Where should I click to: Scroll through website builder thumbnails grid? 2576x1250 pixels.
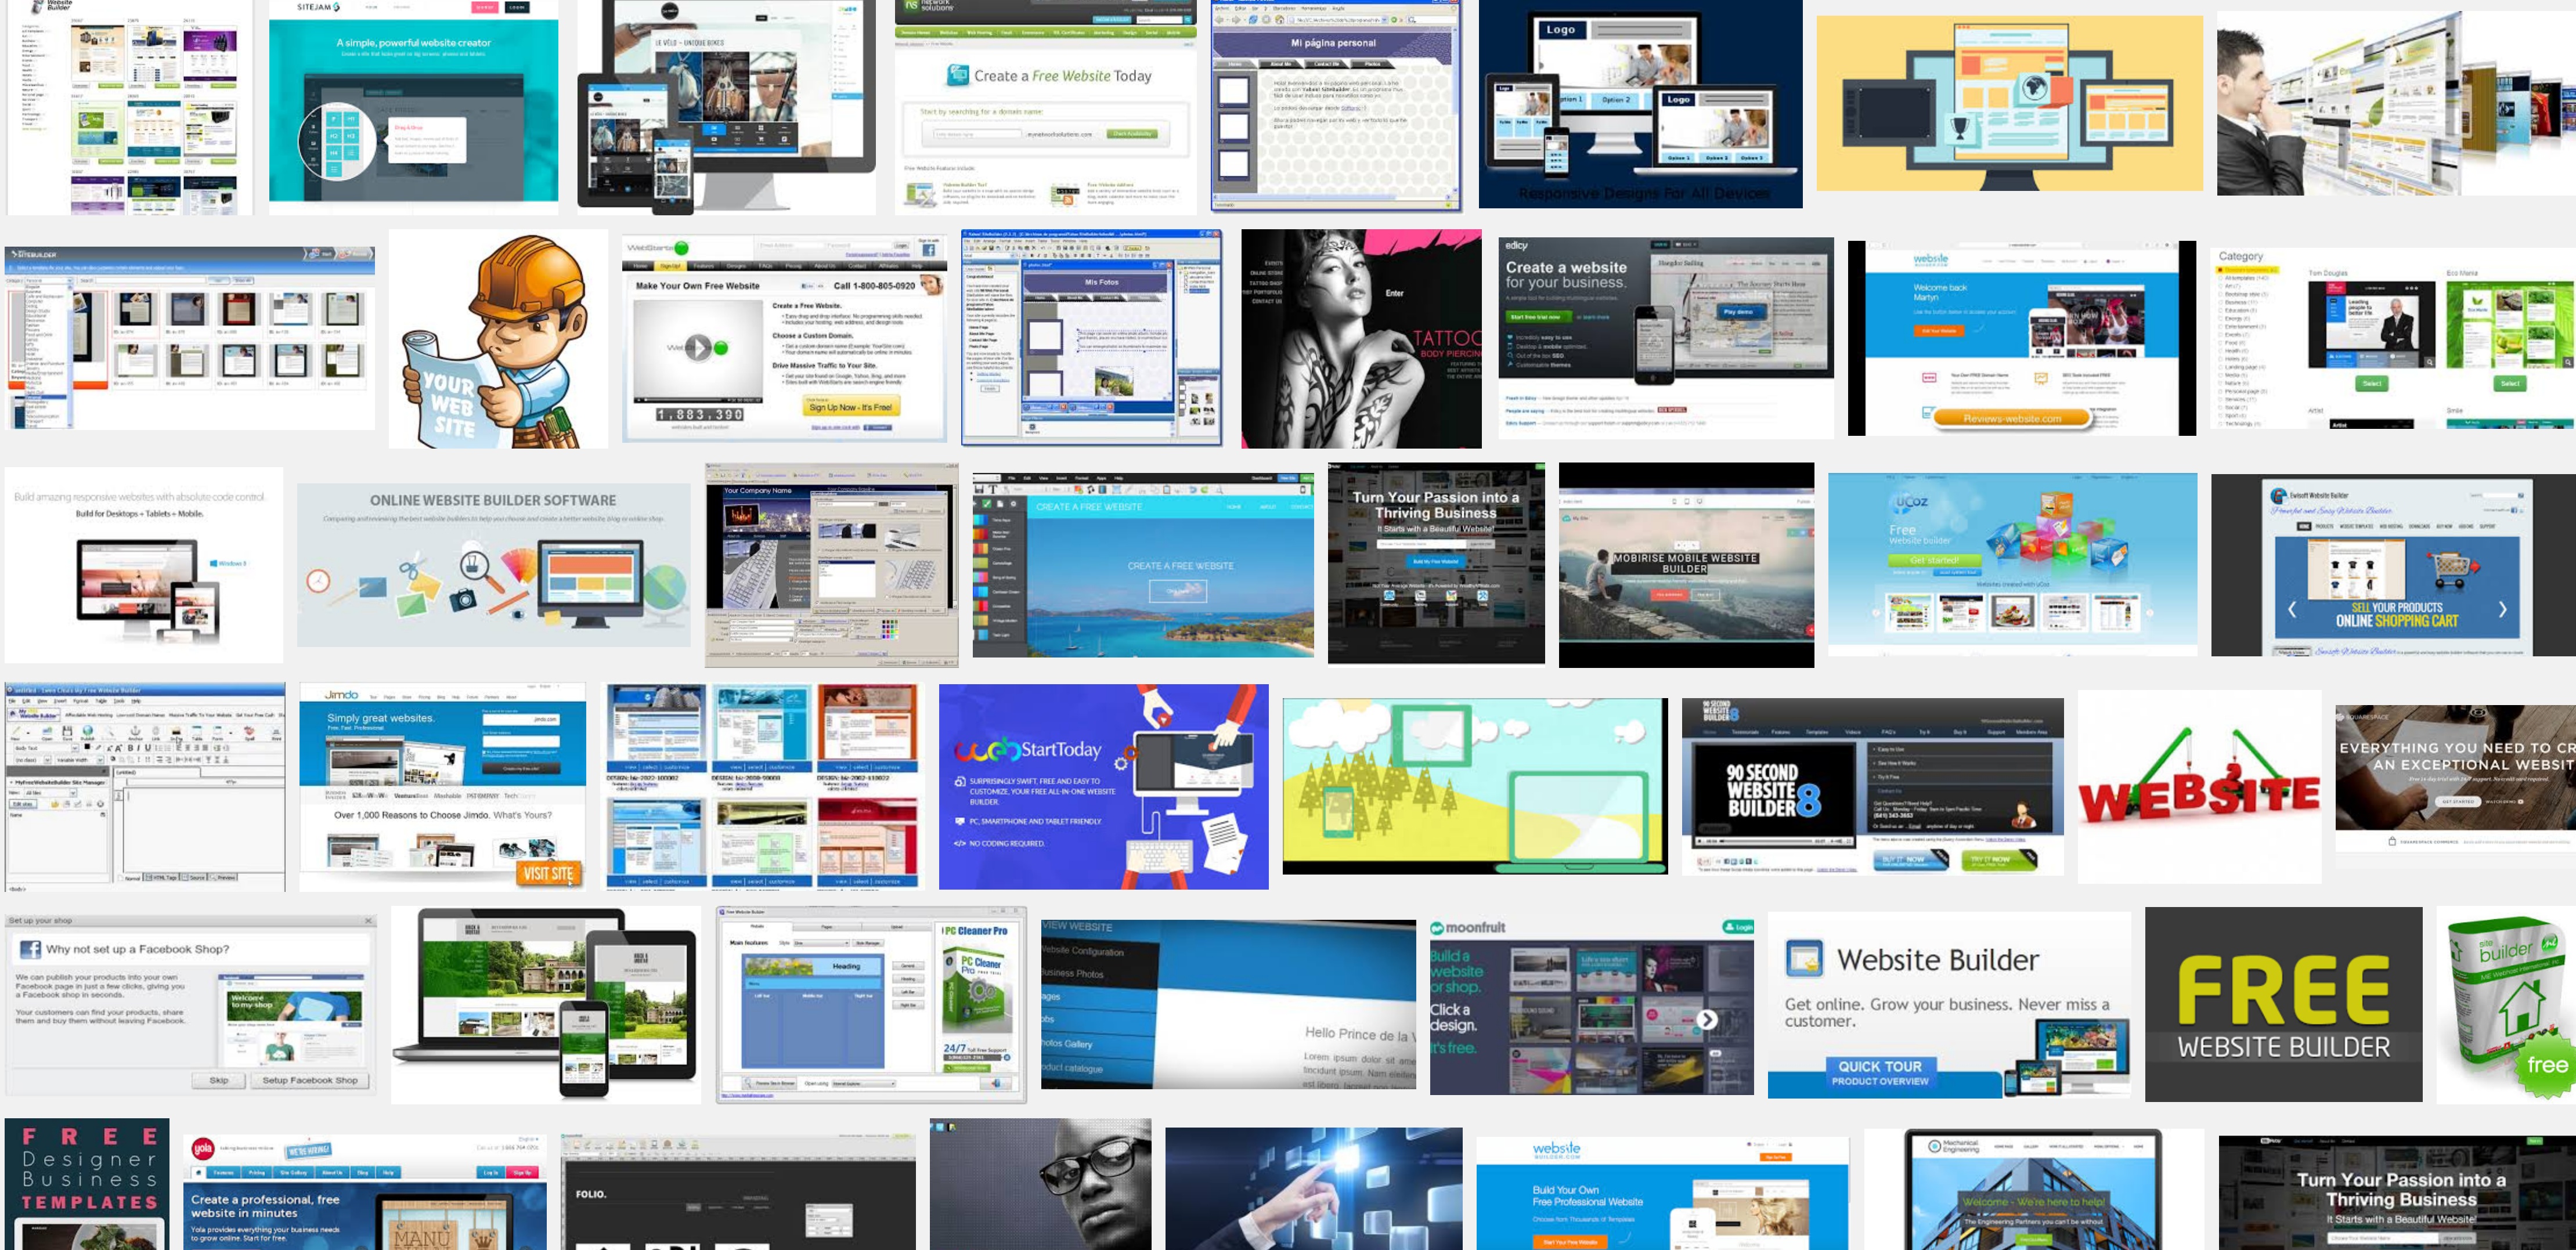pos(1288,624)
